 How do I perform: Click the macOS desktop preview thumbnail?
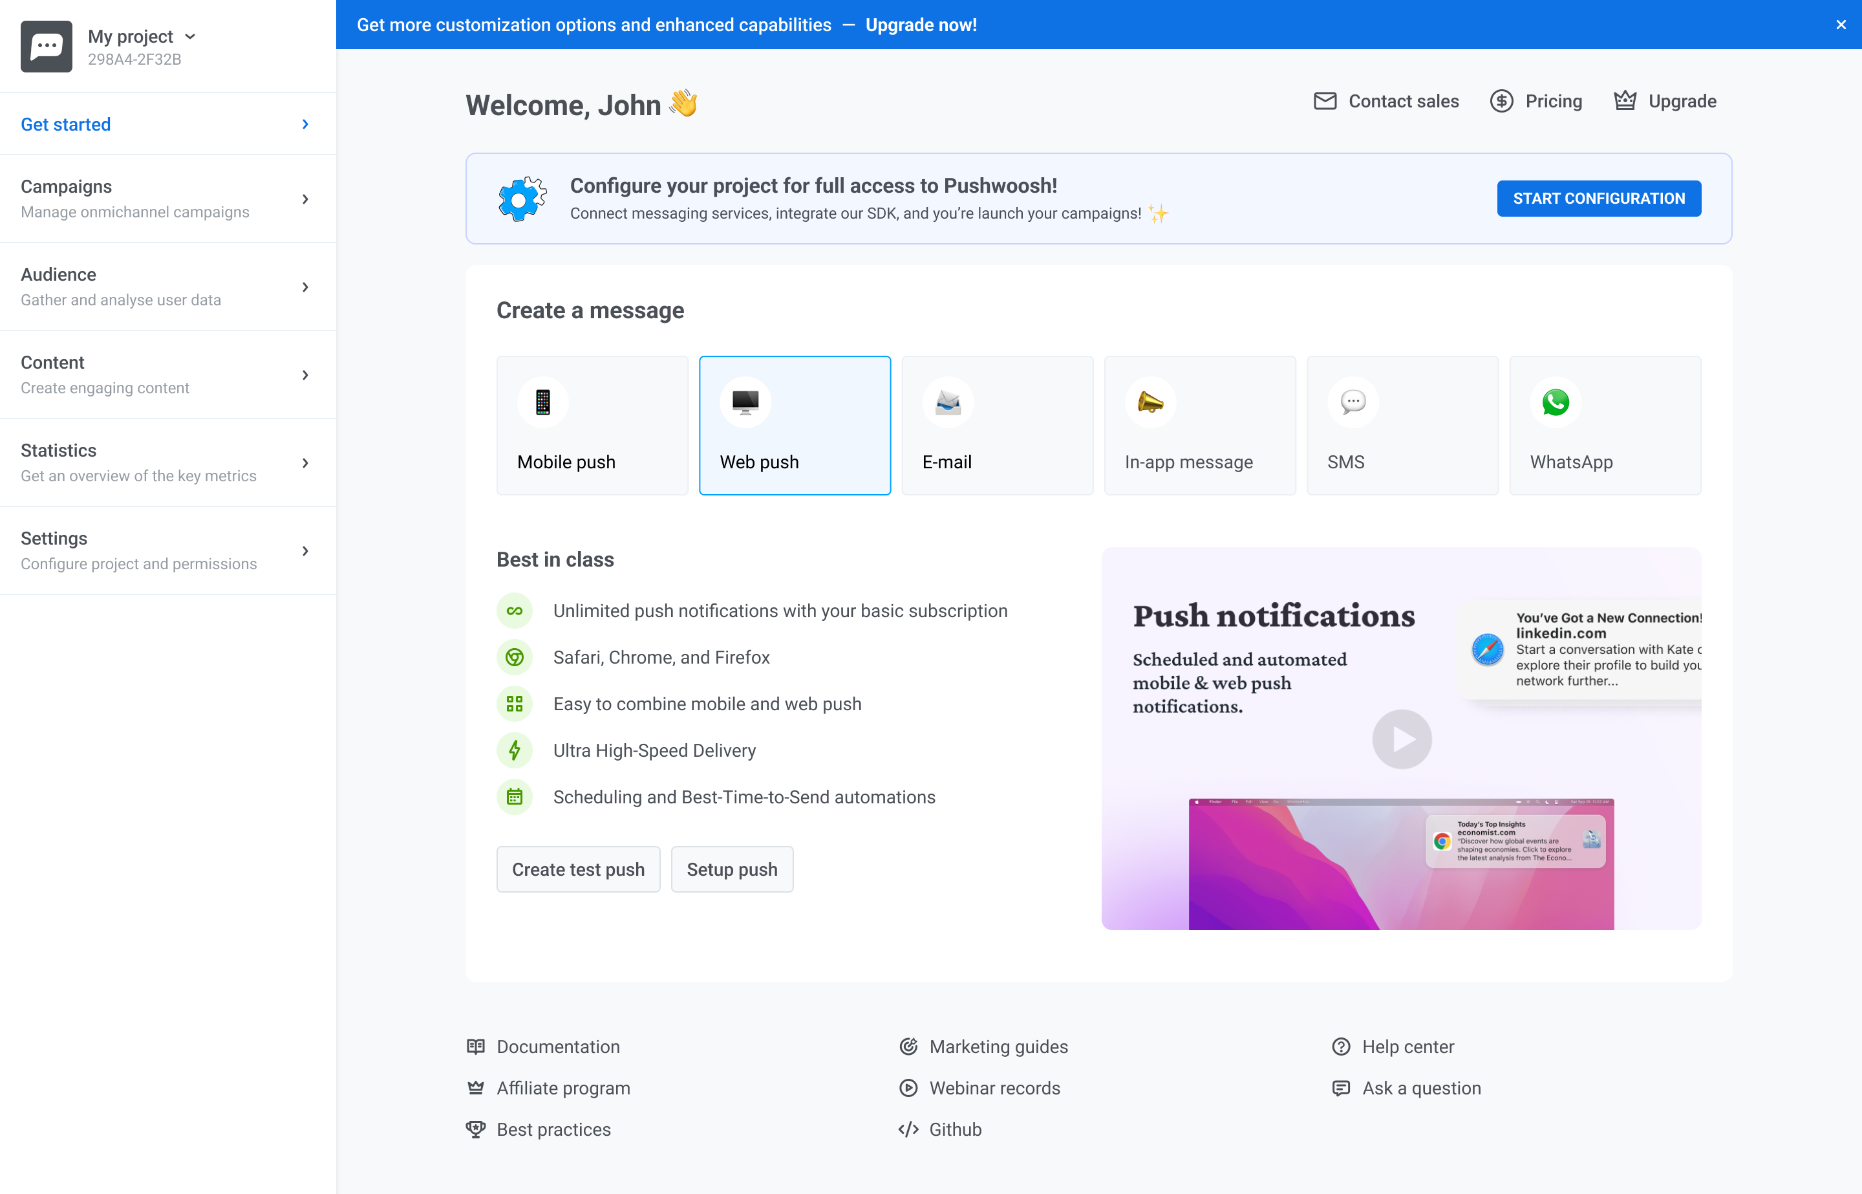pos(1401,863)
